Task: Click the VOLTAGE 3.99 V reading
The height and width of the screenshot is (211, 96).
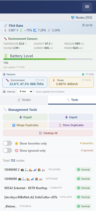Action: coord(12,48)
